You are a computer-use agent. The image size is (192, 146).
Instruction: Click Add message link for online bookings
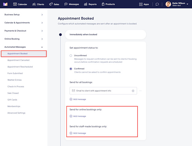[79, 116]
